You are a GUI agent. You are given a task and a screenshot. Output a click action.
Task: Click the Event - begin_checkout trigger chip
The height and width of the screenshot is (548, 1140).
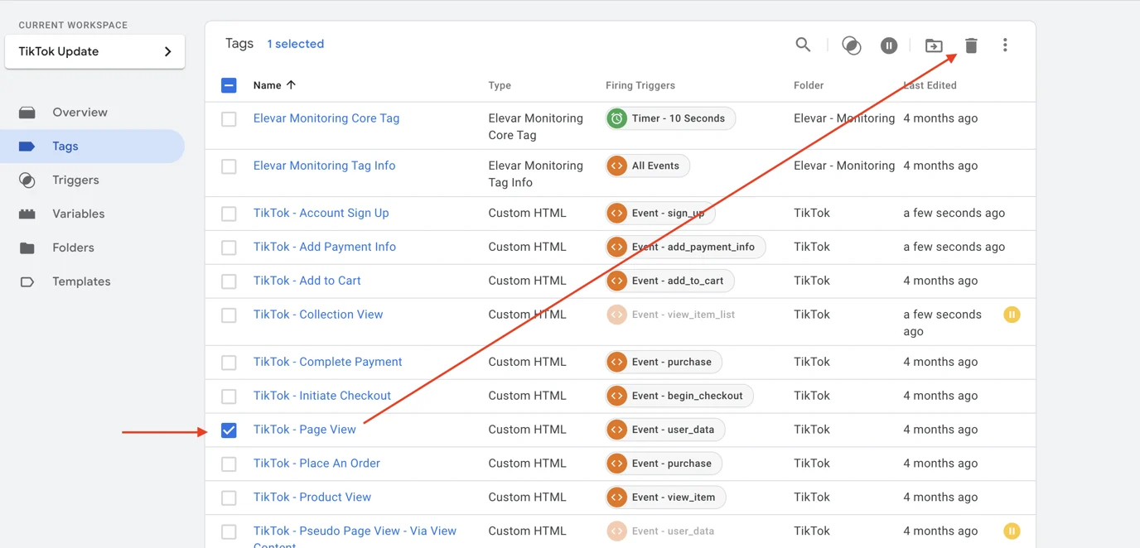(x=679, y=396)
